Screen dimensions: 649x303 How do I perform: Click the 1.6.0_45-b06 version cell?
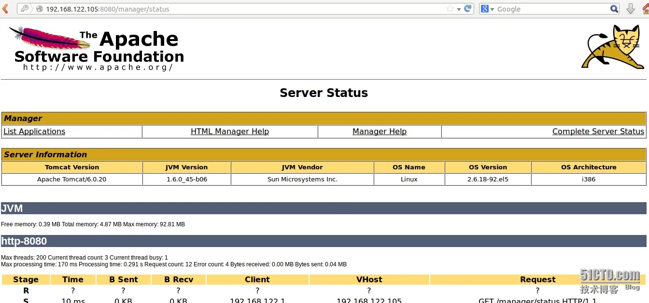pyautogui.click(x=186, y=179)
